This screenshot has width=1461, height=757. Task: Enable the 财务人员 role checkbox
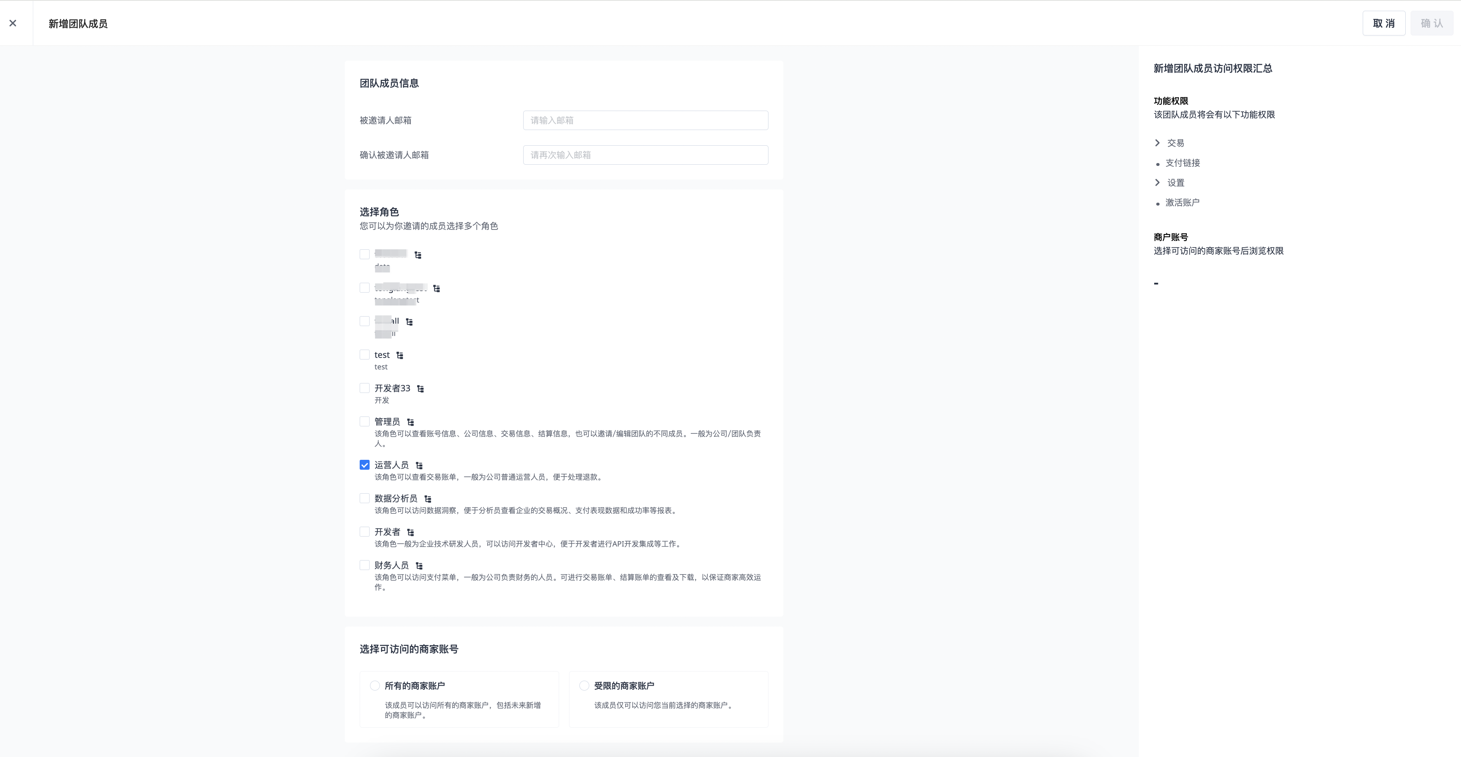pos(365,565)
